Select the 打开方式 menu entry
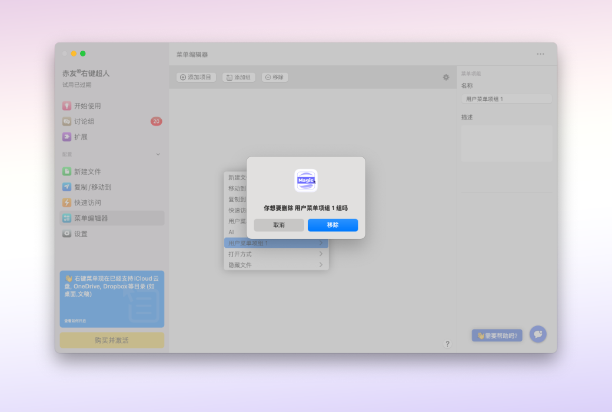The height and width of the screenshot is (412, 612). point(276,254)
